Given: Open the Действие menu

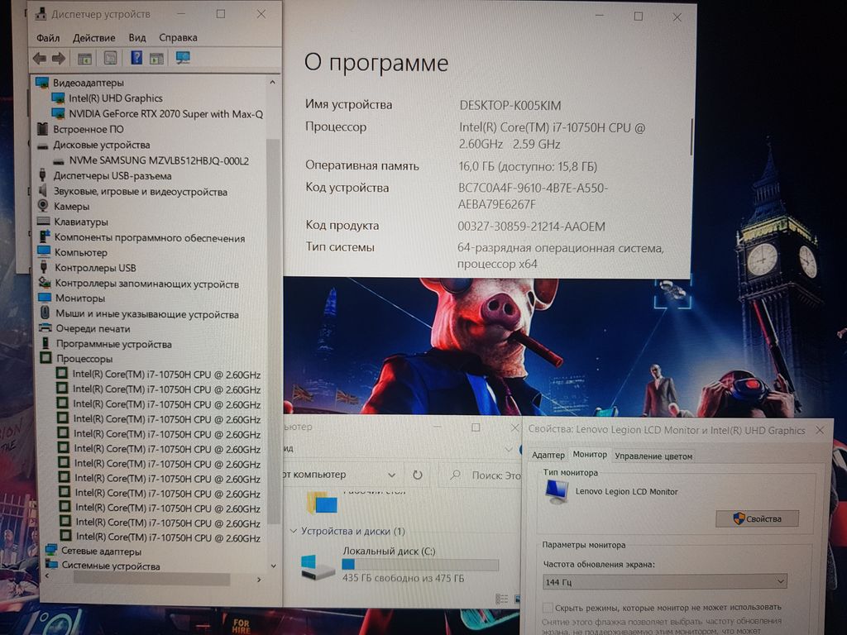Looking at the screenshot, I should click(93, 38).
